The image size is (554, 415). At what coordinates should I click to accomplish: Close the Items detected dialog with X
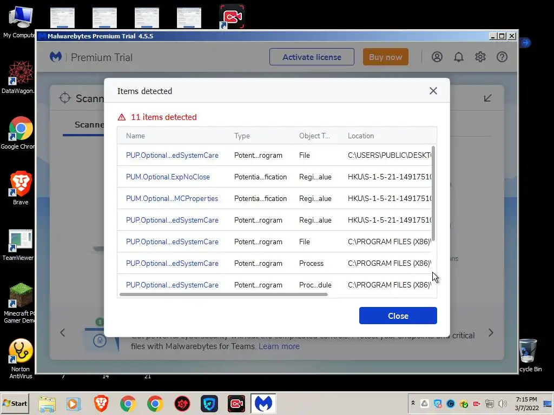click(x=433, y=91)
